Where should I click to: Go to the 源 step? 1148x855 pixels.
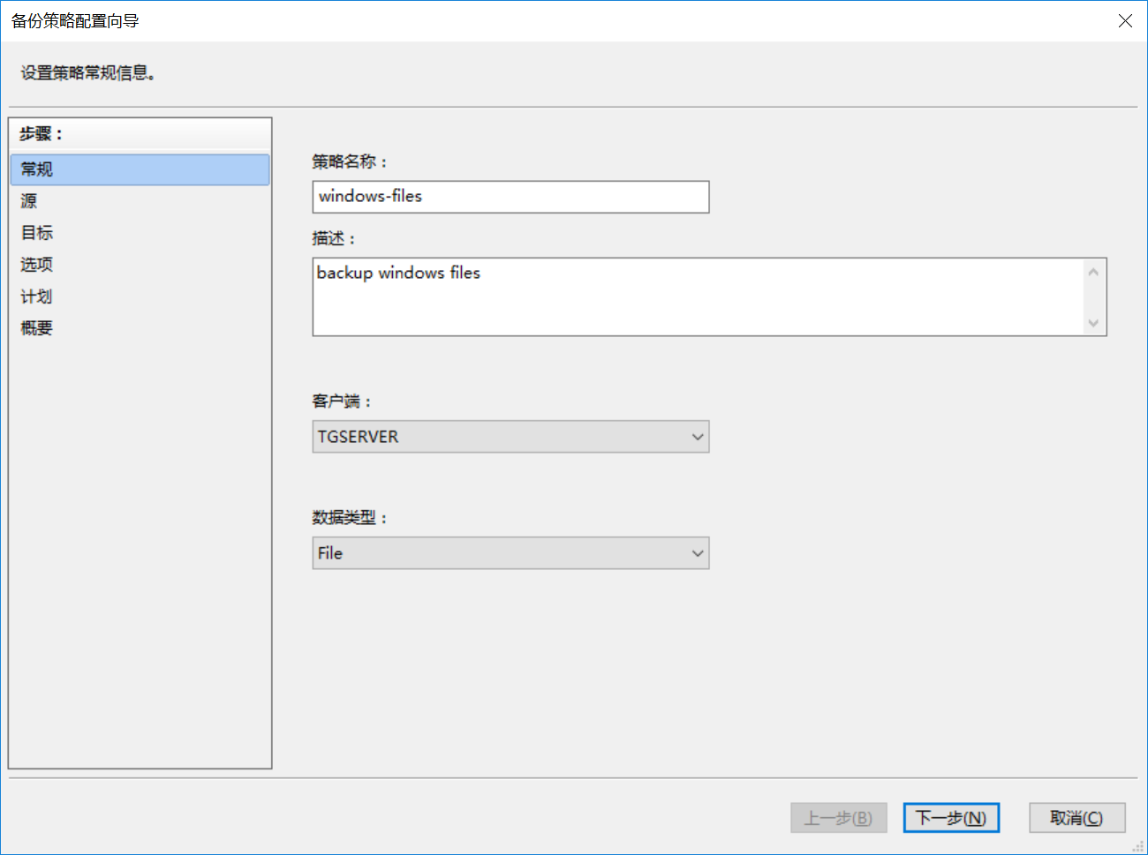pos(30,201)
